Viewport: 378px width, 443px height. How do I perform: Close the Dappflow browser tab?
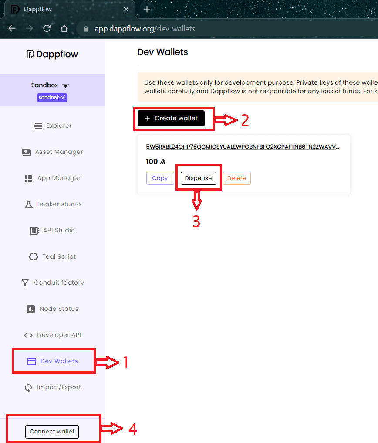pos(126,9)
